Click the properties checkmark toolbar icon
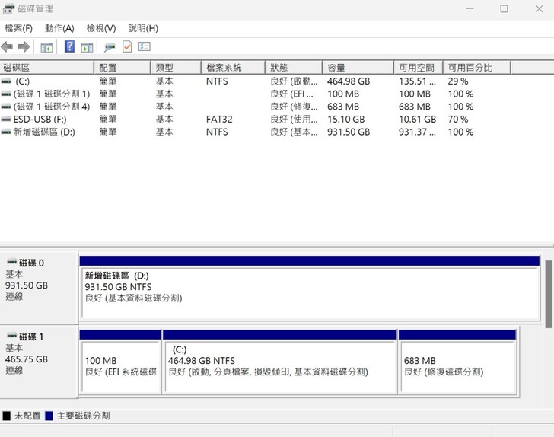Image resolution: width=554 pixels, height=437 pixels. tap(127, 47)
